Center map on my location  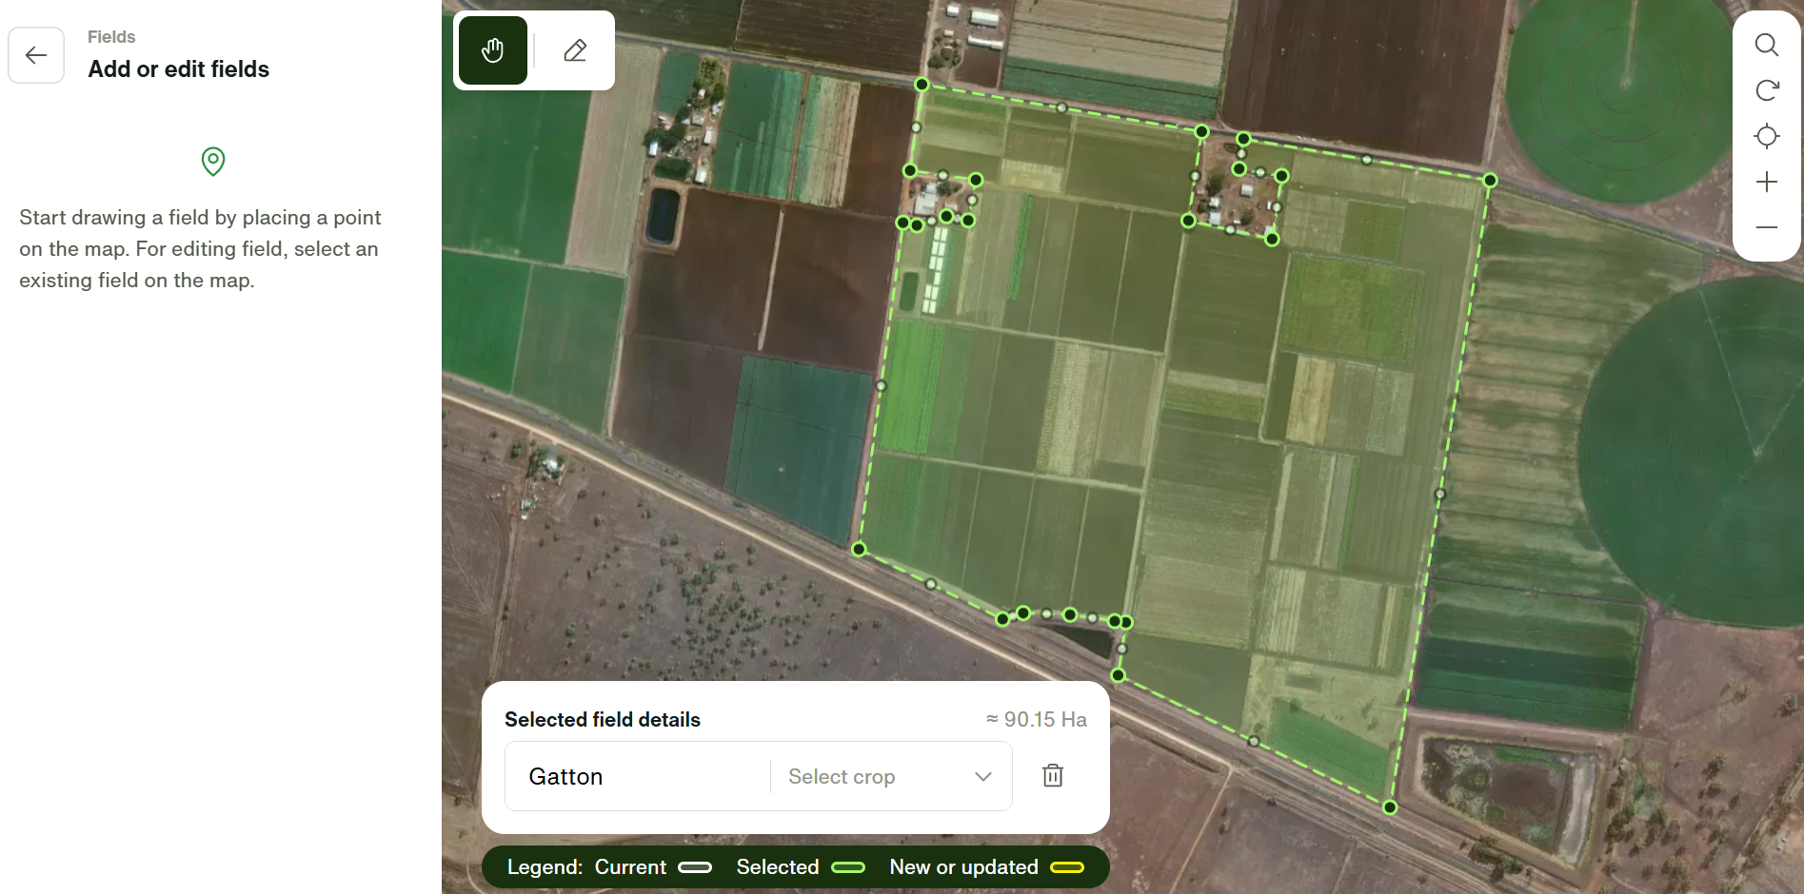[1766, 136]
